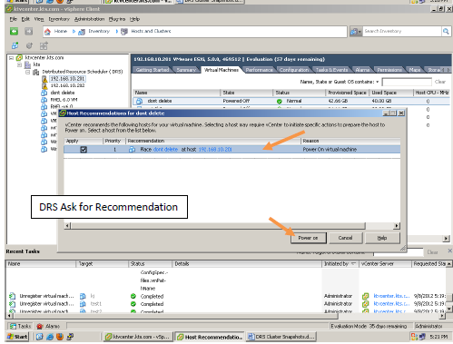This screenshot has width=453, height=344.
Task: Click Hosts and Clusters breadcrumb icon
Action: click(x=124, y=32)
